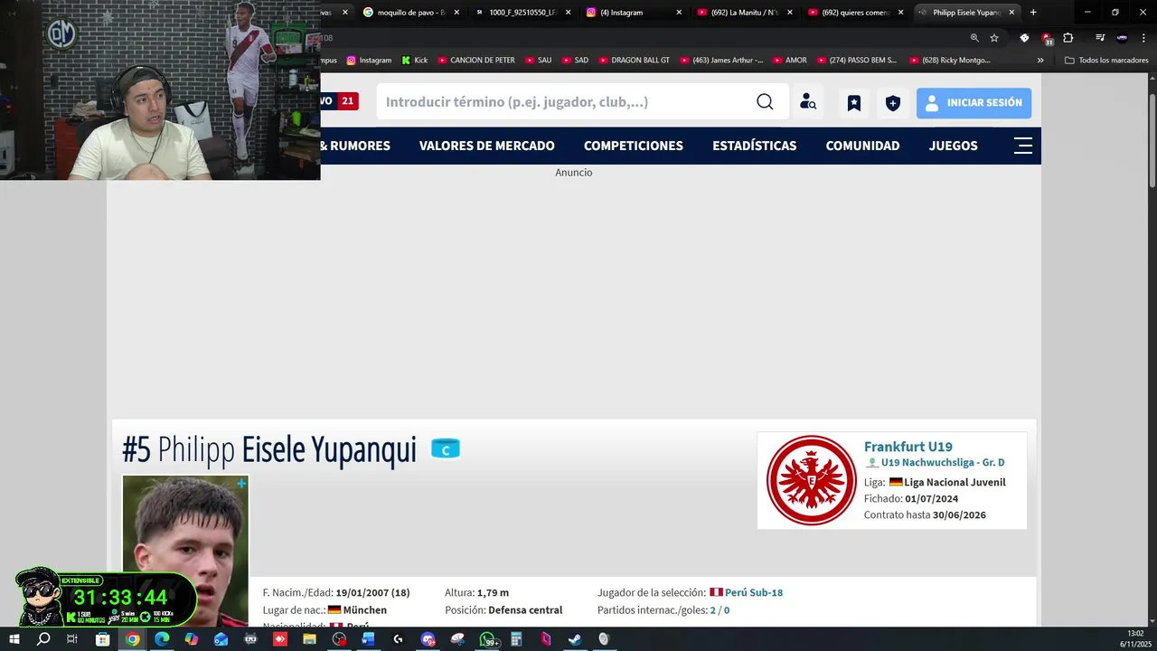Click the Iniciar Sesión button
This screenshot has height=651, width=1157.
coord(974,103)
